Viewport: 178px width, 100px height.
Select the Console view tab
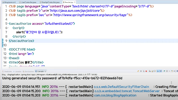41,71
